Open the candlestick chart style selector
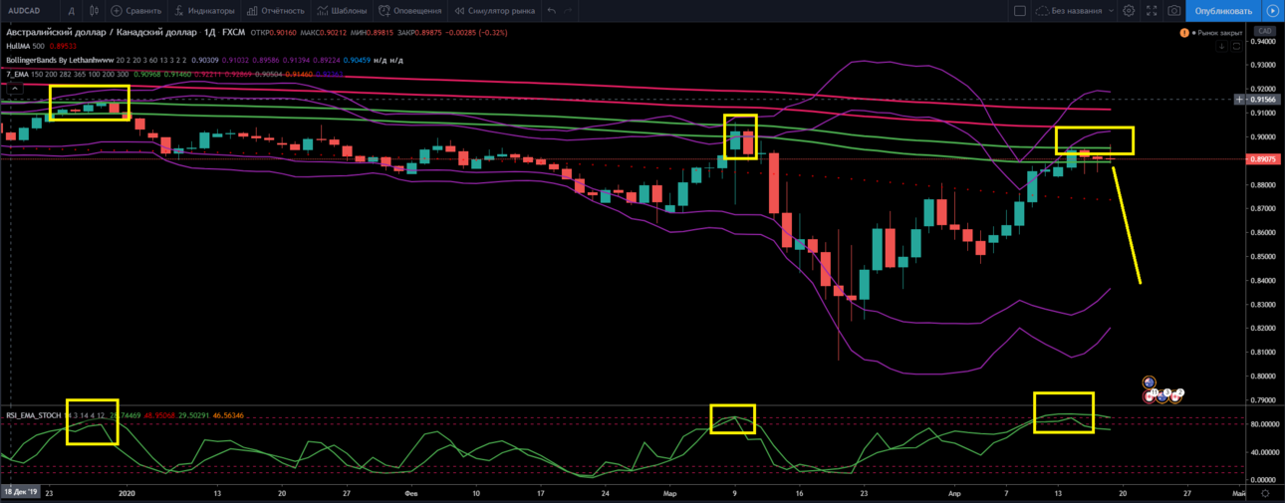The image size is (1285, 503). coord(94,11)
